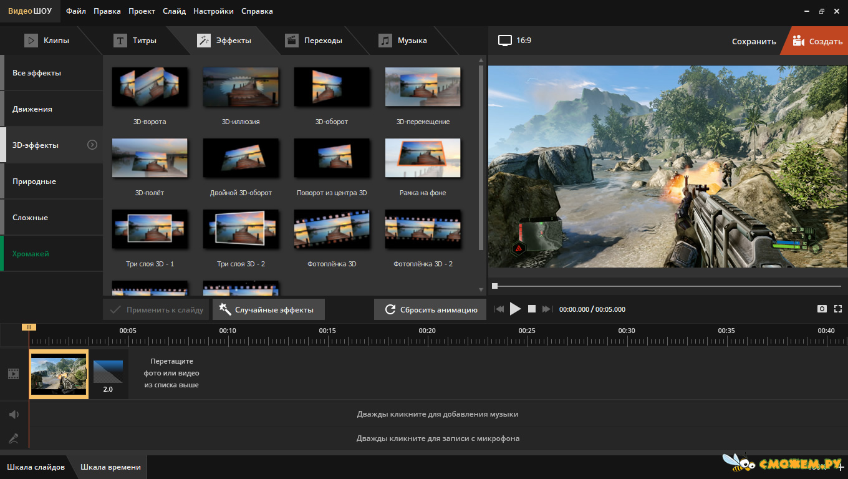Image resolution: width=848 pixels, height=479 pixels.
Task: Choose the 3D-полёт effect thumbnail
Action: click(150, 158)
